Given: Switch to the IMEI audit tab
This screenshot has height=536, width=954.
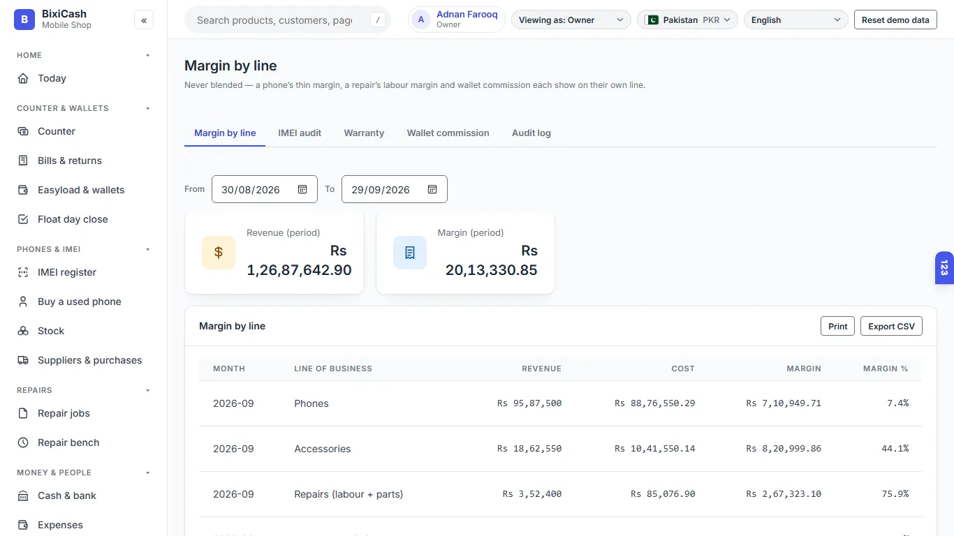Looking at the screenshot, I should (300, 133).
